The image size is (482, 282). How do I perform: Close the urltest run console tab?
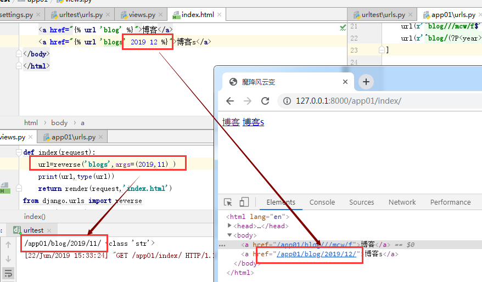click(49, 230)
